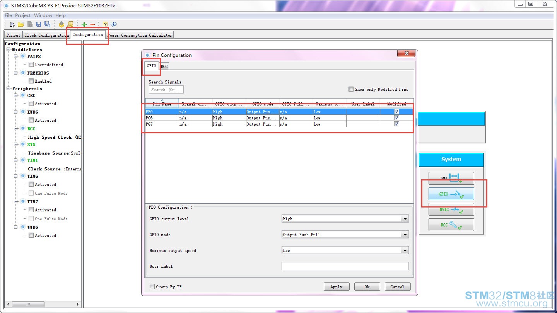Click the New Project toolbar icon

12,24
